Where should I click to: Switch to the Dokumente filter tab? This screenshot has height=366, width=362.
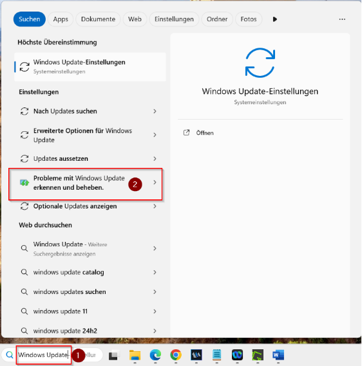(x=98, y=19)
